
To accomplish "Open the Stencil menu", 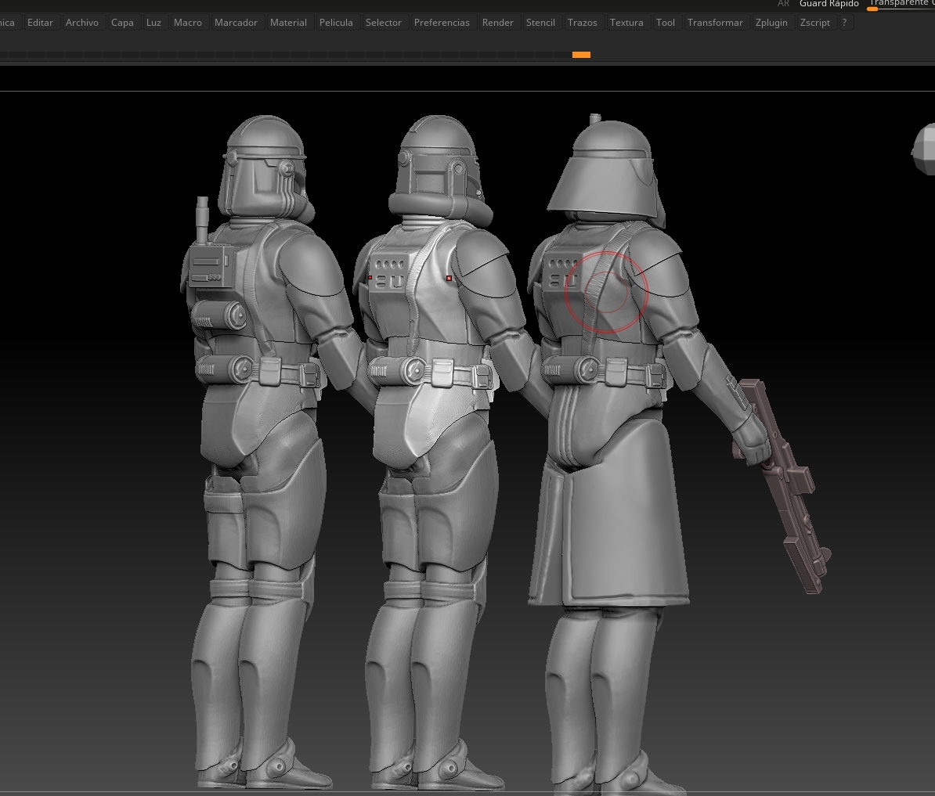I will [x=540, y=23].
